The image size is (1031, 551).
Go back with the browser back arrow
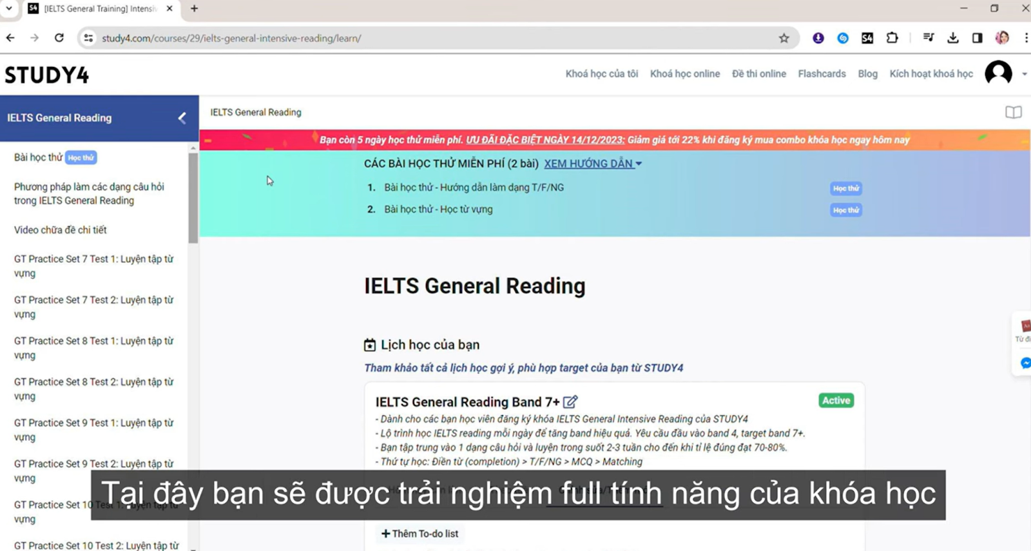coord(10,38)
